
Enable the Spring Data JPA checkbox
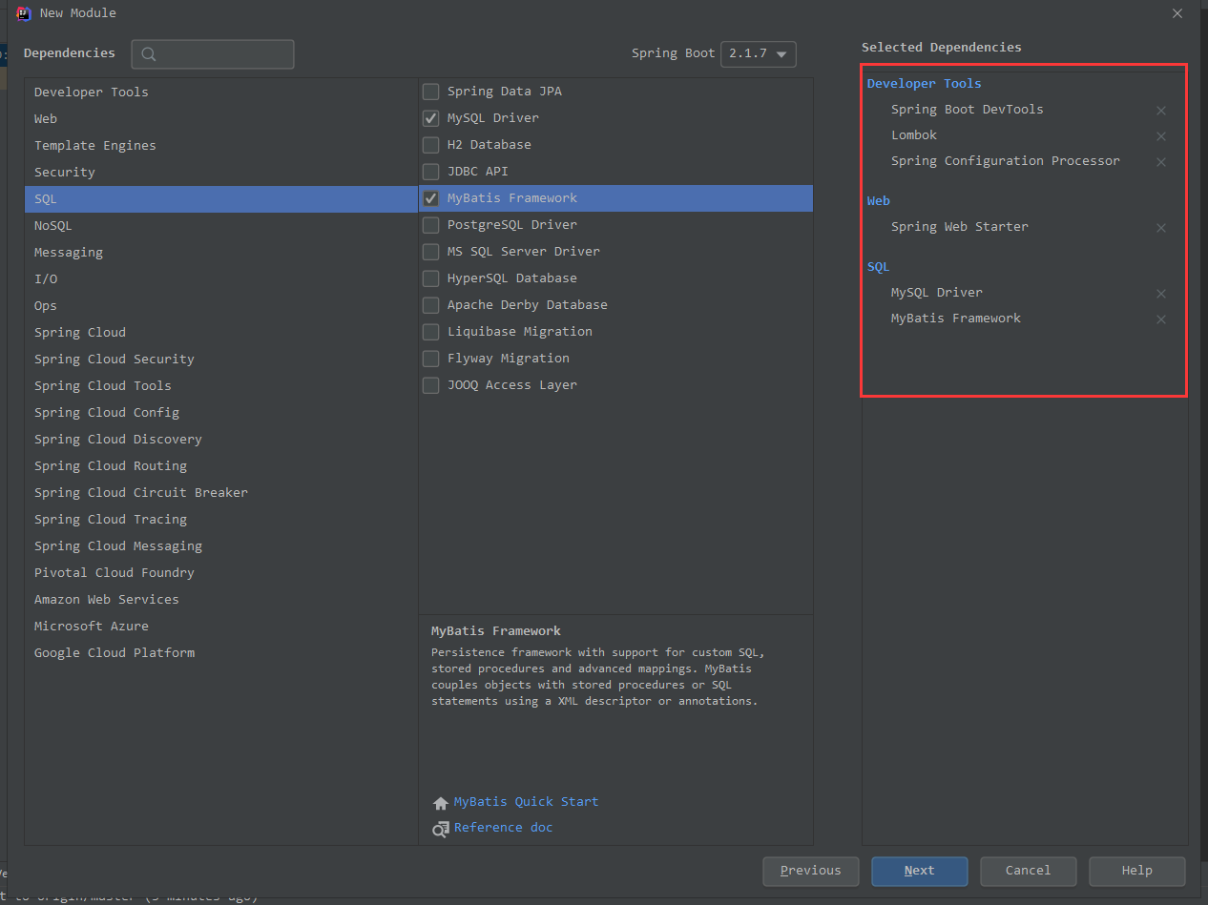pyautogui.click(x=431, y=92)
